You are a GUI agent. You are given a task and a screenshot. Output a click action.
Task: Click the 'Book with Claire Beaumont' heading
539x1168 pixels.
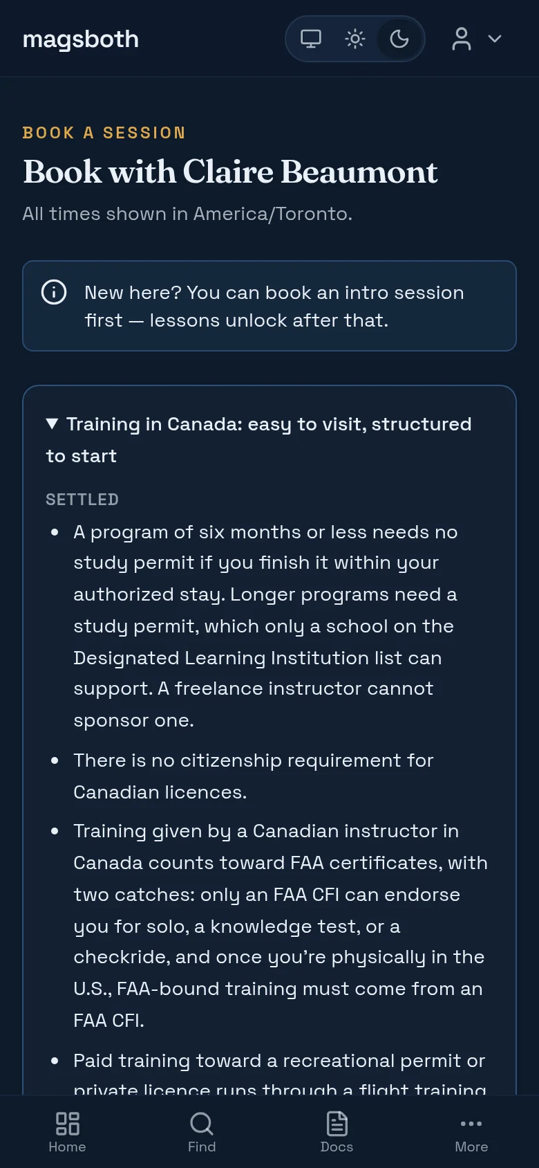click(x=230, y=172)
